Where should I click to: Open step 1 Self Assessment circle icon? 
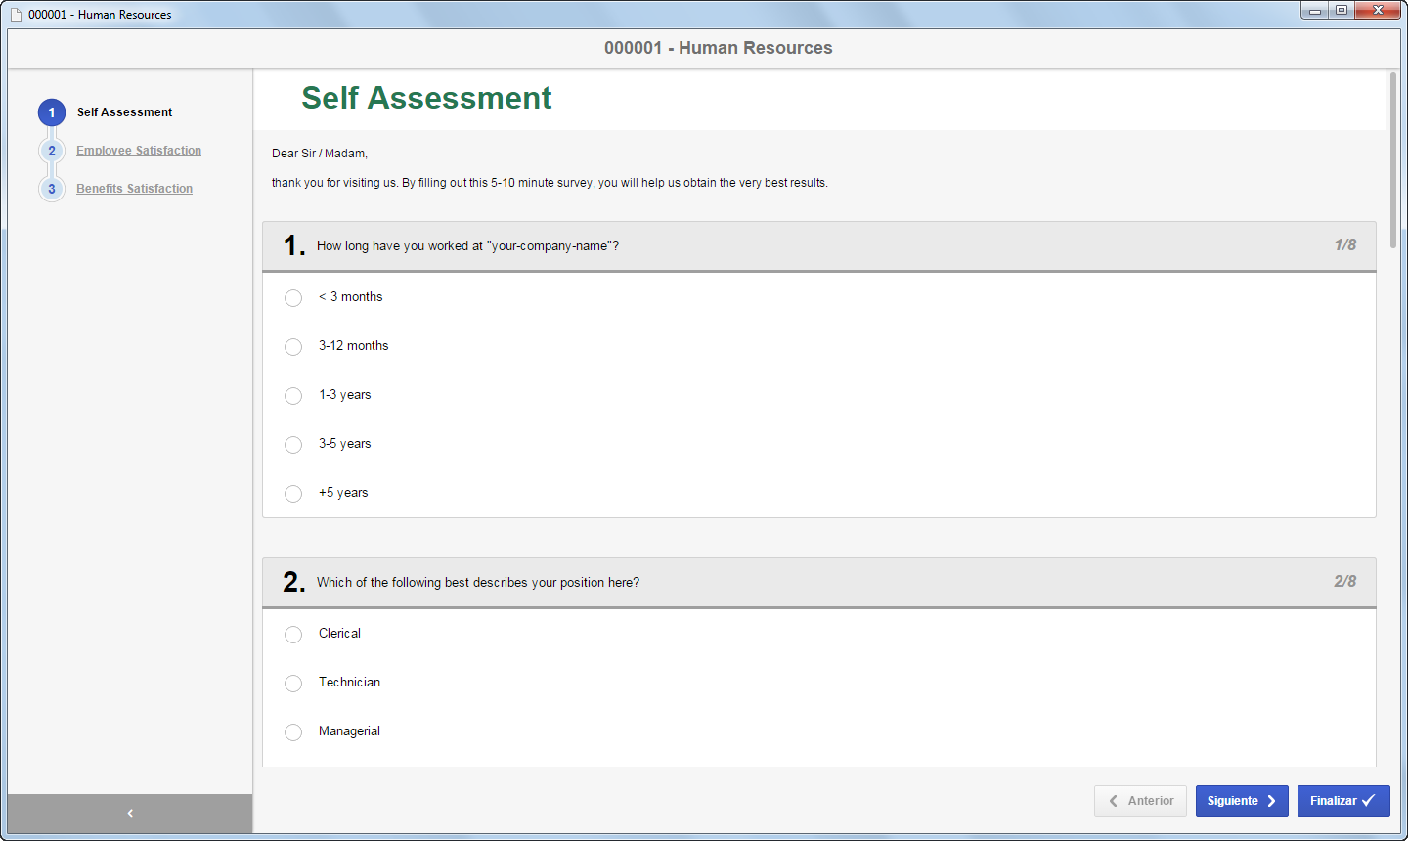[52, 112]
